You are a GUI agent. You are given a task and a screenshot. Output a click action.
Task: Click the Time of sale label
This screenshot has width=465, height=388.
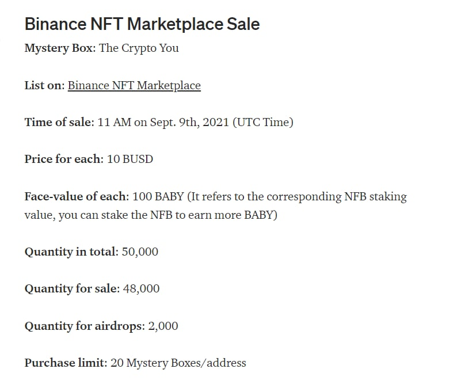point(59,122)
